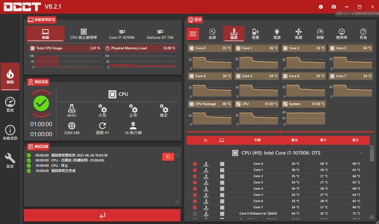
Task: Click the normal mode gear icon
Action: pyautogui.click(x=133, y=109)
